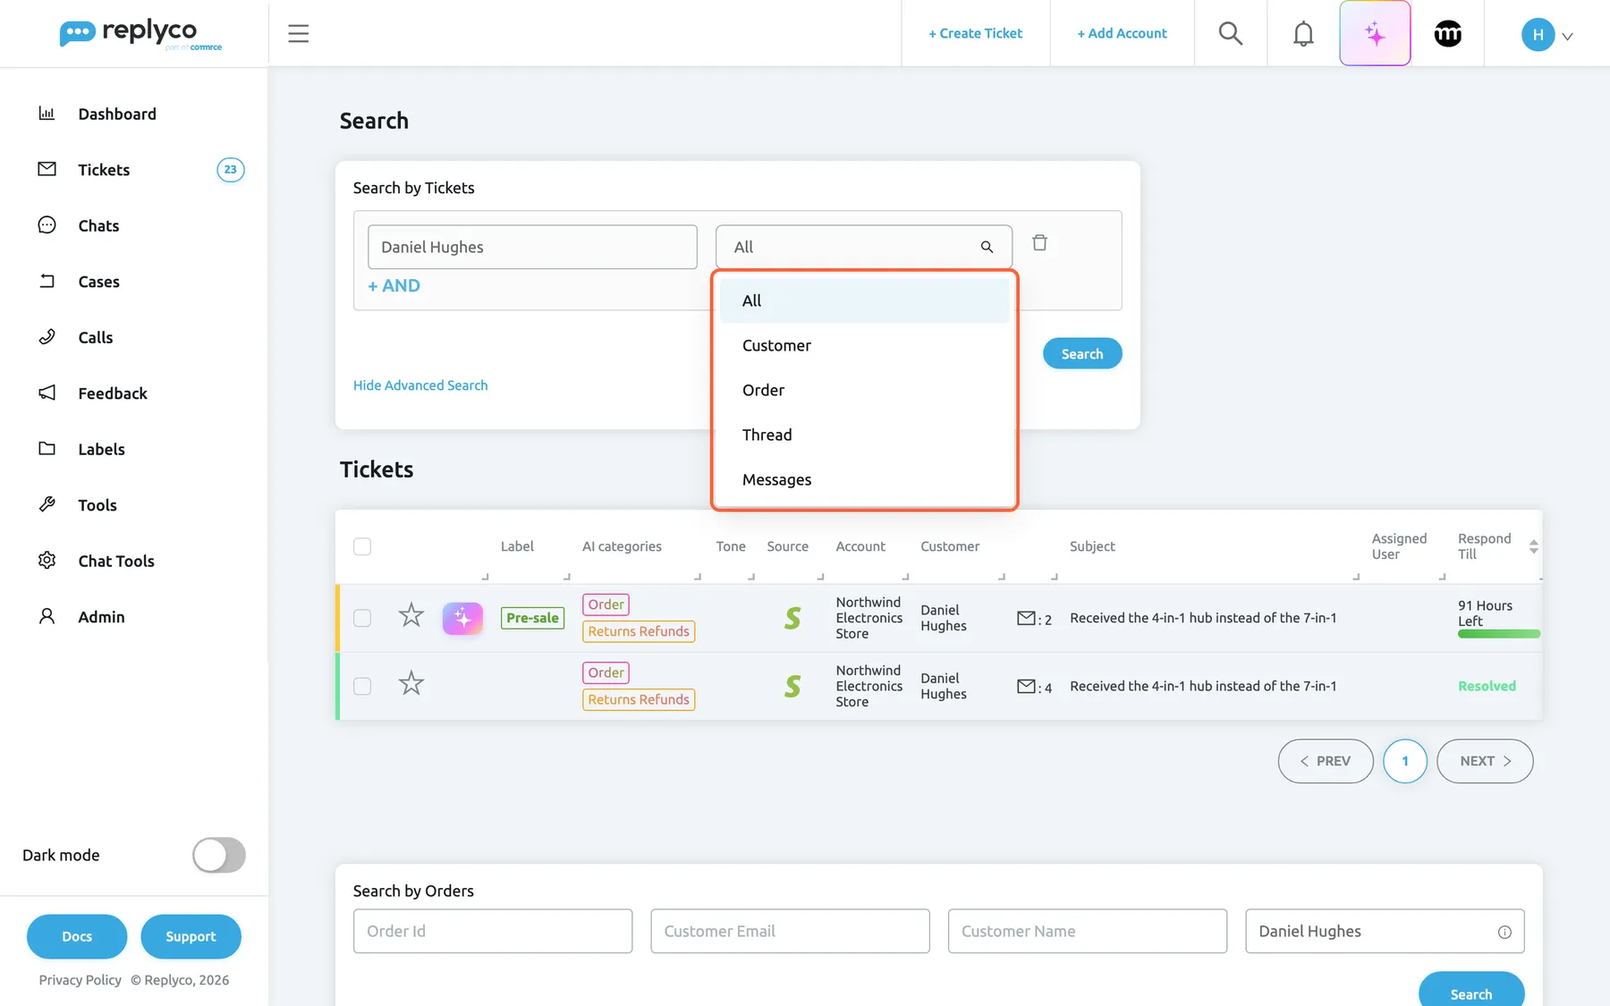Viewport: 1610px width, 1006px height.
Task: Click + Add Account
Action: tap(1122, 33)
